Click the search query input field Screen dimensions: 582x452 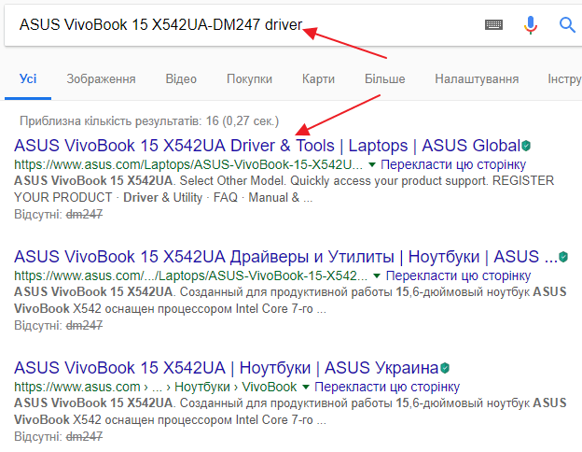pyautogui.click(x=233, y=25)
